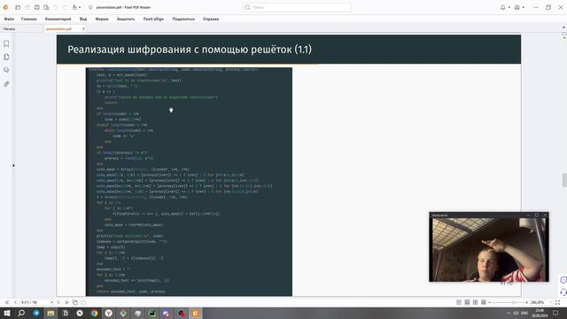Click into the search field (Поиск)

coord(297,7)
